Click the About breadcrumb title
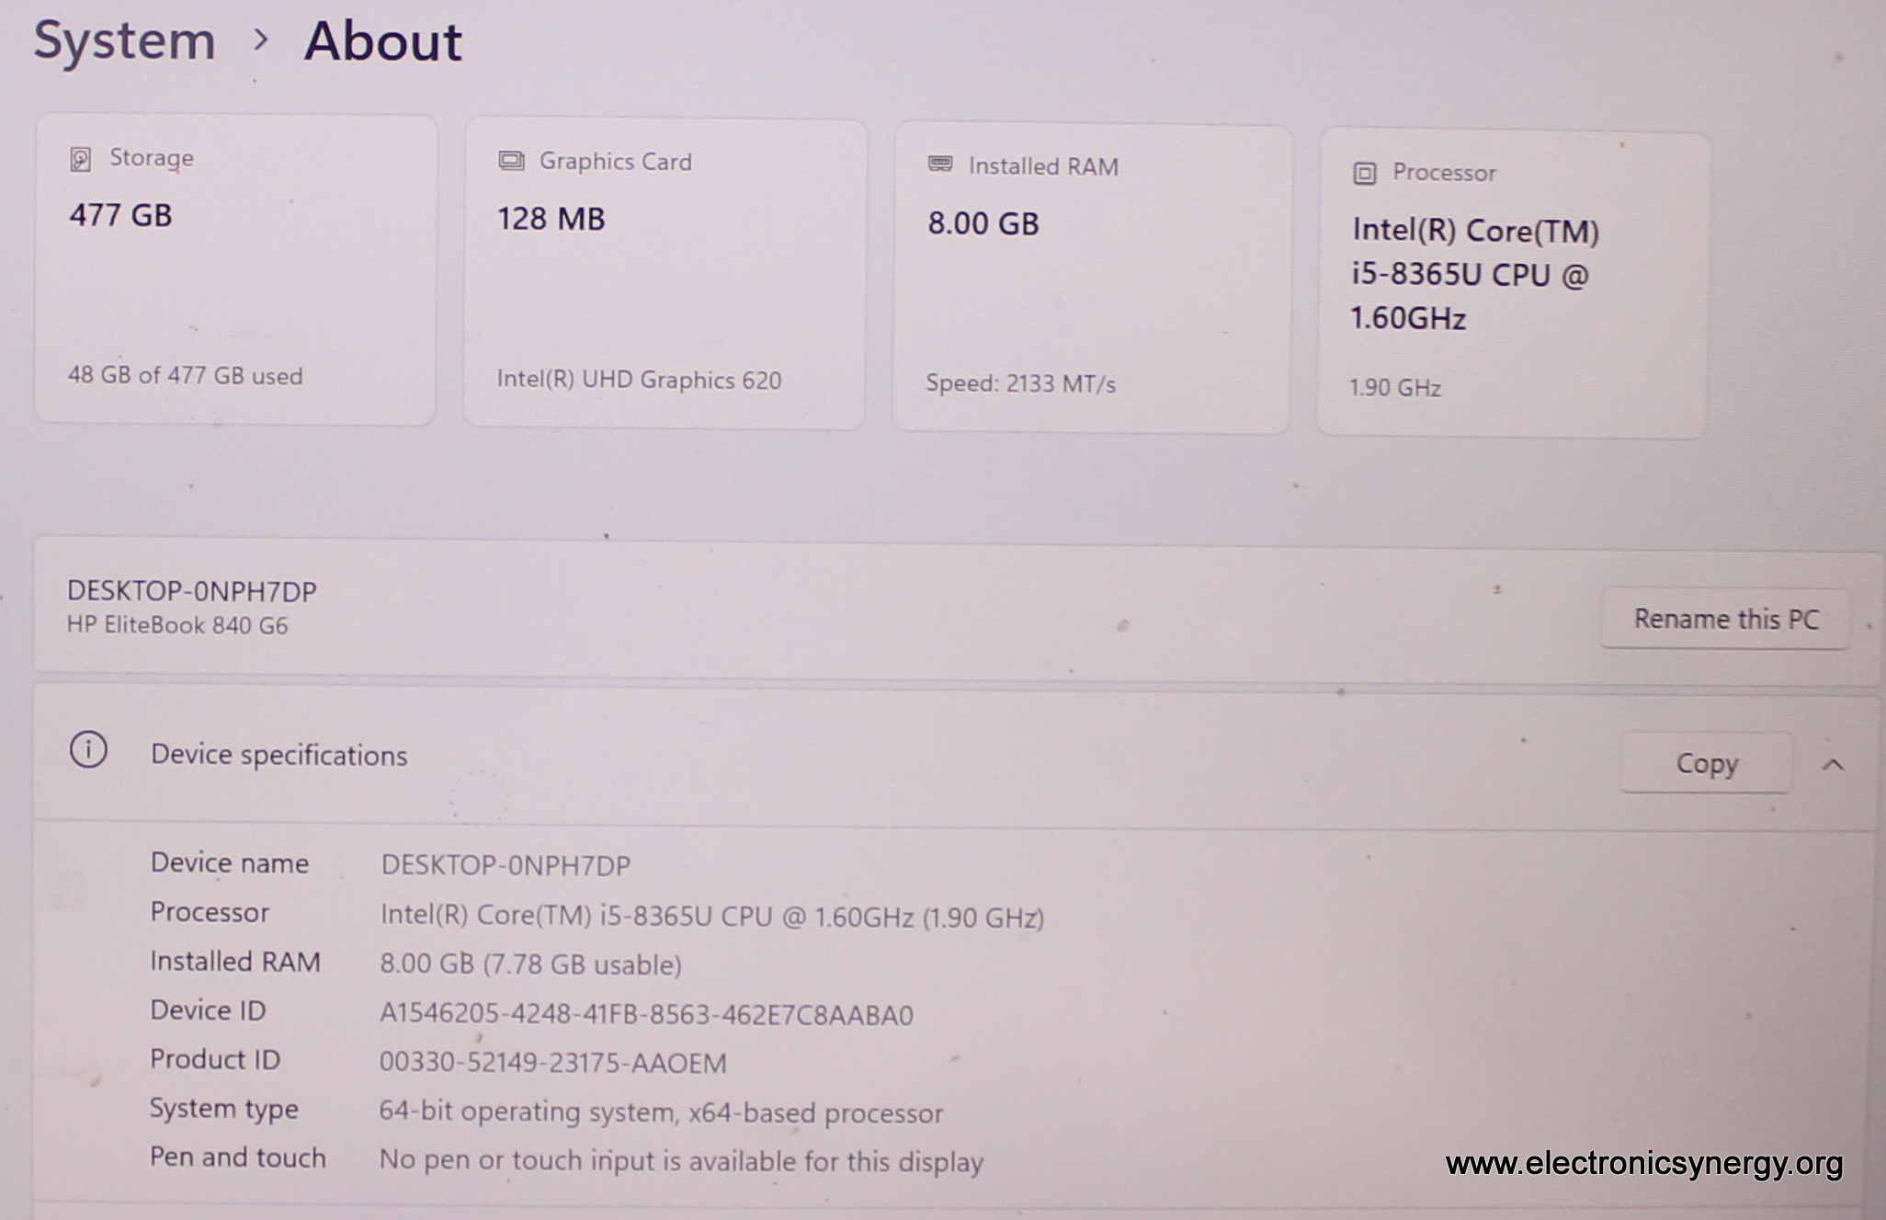 (382, 42)
